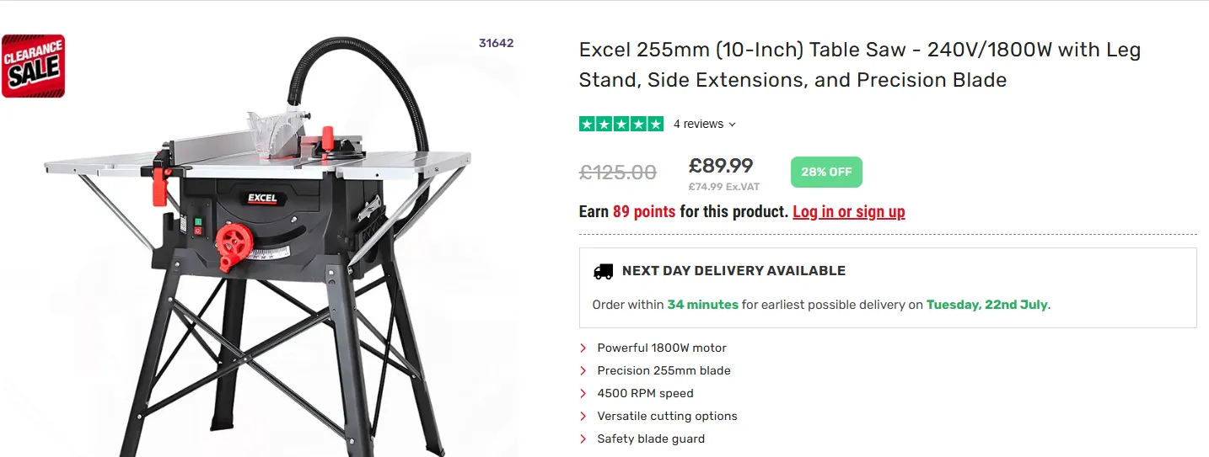Click the chevron beside Safety blade guard
This screenshot has height=457, width=1209.
[x=583, y=438]
